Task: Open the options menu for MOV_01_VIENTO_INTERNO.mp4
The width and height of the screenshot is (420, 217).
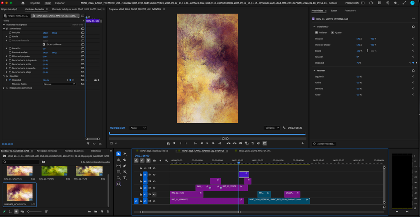Action: pos(413,19)
